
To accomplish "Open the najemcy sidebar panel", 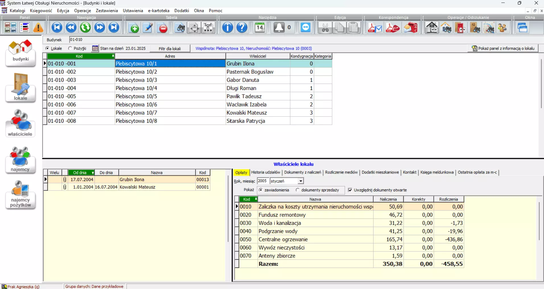I will coord(20,159).
